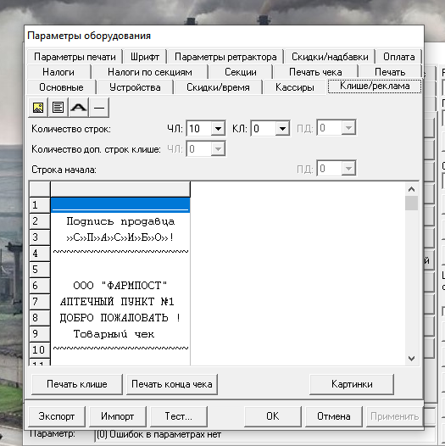Image resolution: width=445 pixels, height=446 pixels.
Task: Click the Печать конца чека button
Action: click(172, 384)
